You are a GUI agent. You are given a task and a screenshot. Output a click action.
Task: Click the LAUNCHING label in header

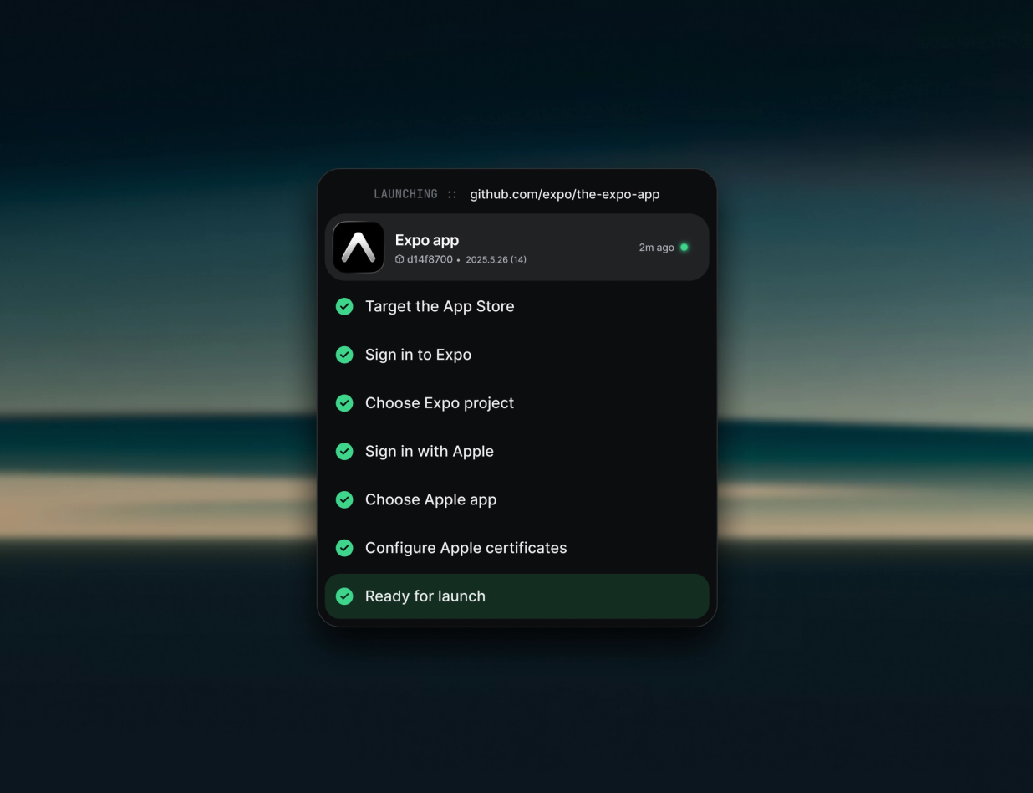pyautogui.click(x=405, y=194)
